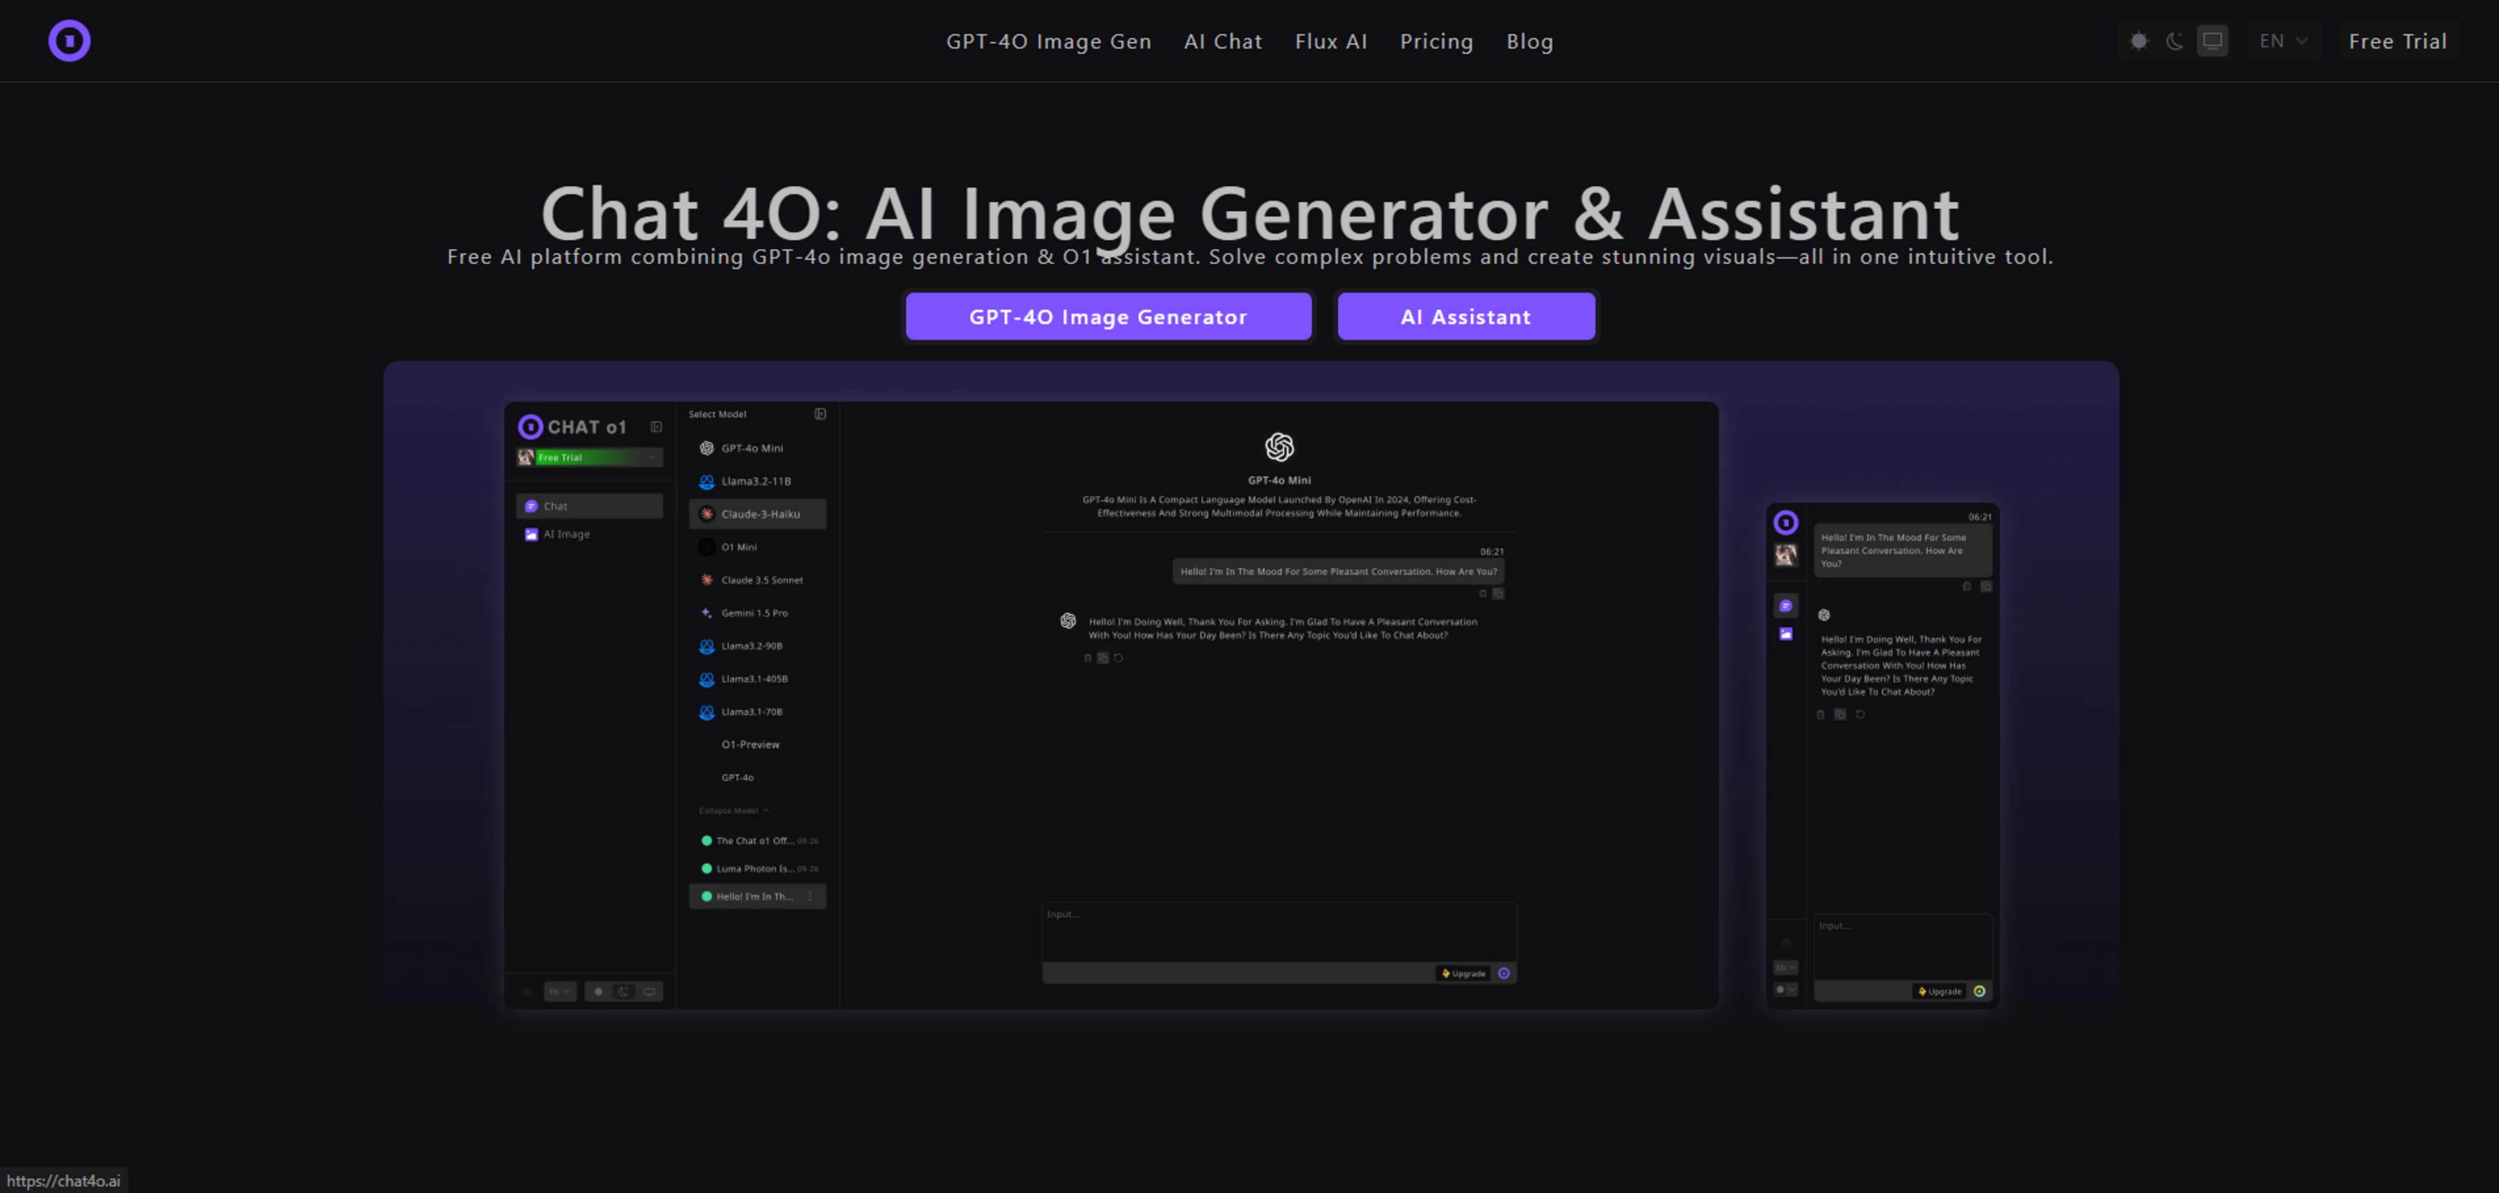Viewport: 2499px width, 1193px height.
Task: Collapse sidebar icon beside CHAT o1
Action: (657, 427)
